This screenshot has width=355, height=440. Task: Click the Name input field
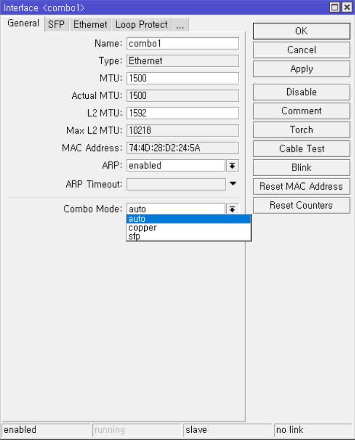click(x=183, y=44)
